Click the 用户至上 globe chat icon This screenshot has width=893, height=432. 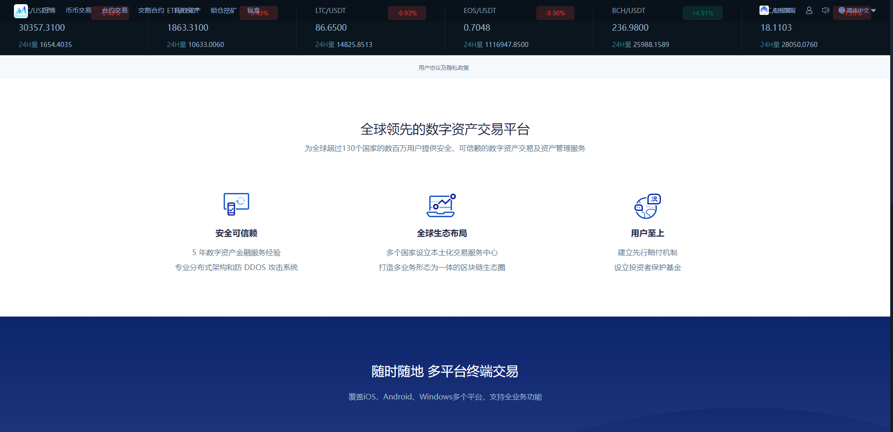(647, 206)
